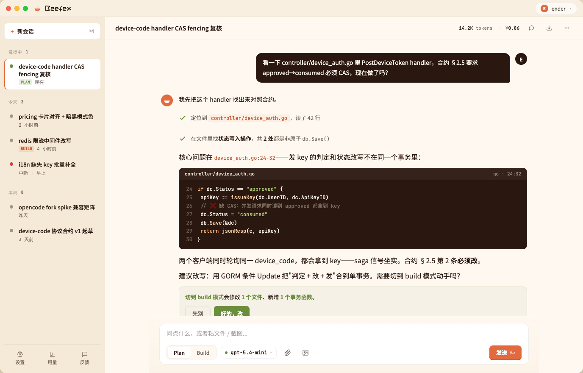Confirm with 好的，改 button

[232, 312]
